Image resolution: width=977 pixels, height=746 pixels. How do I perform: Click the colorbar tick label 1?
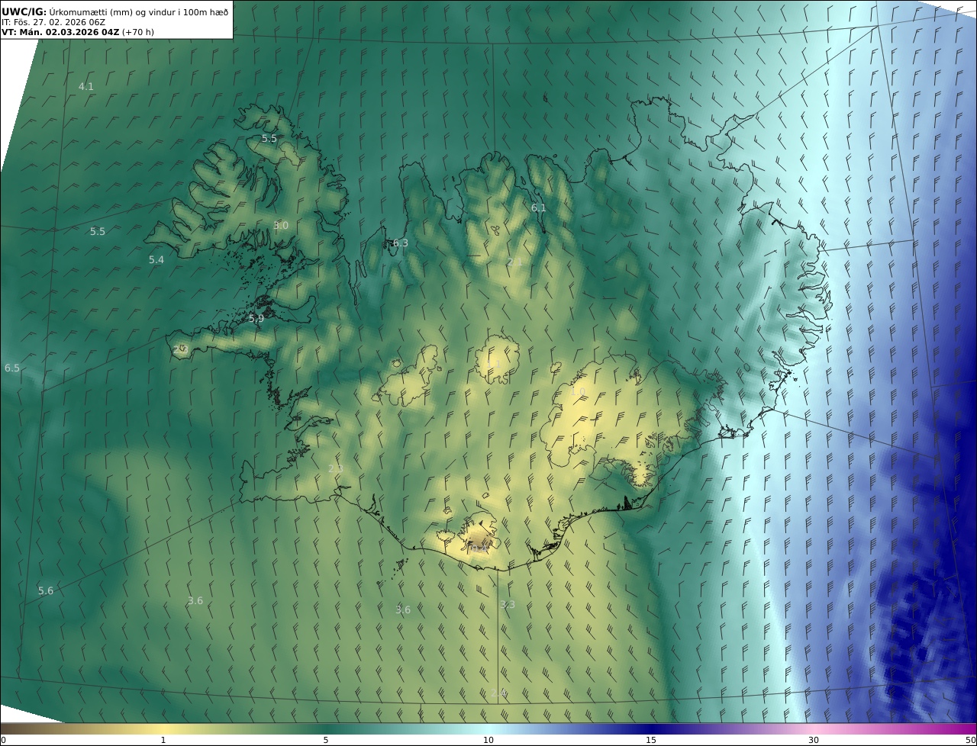click(x=163, y=740)
